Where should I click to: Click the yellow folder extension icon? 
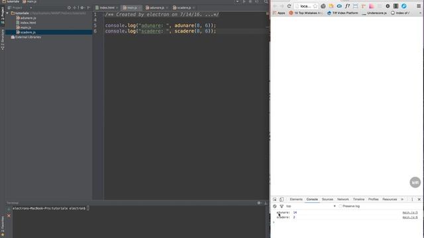(331, 6)
